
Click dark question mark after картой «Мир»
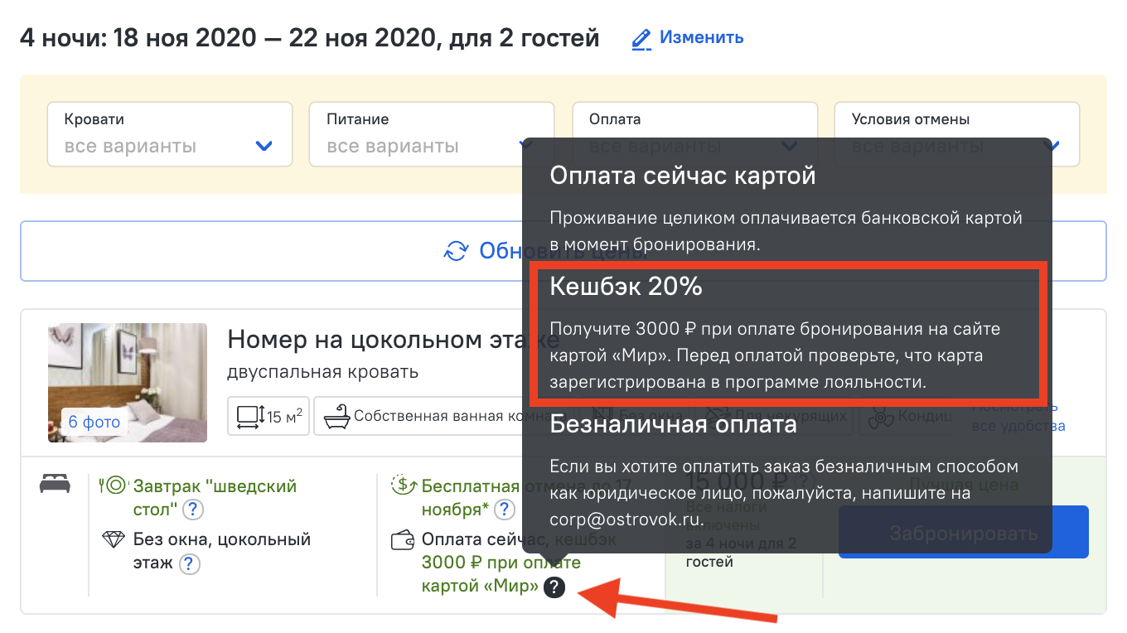(x=554, y=588)
